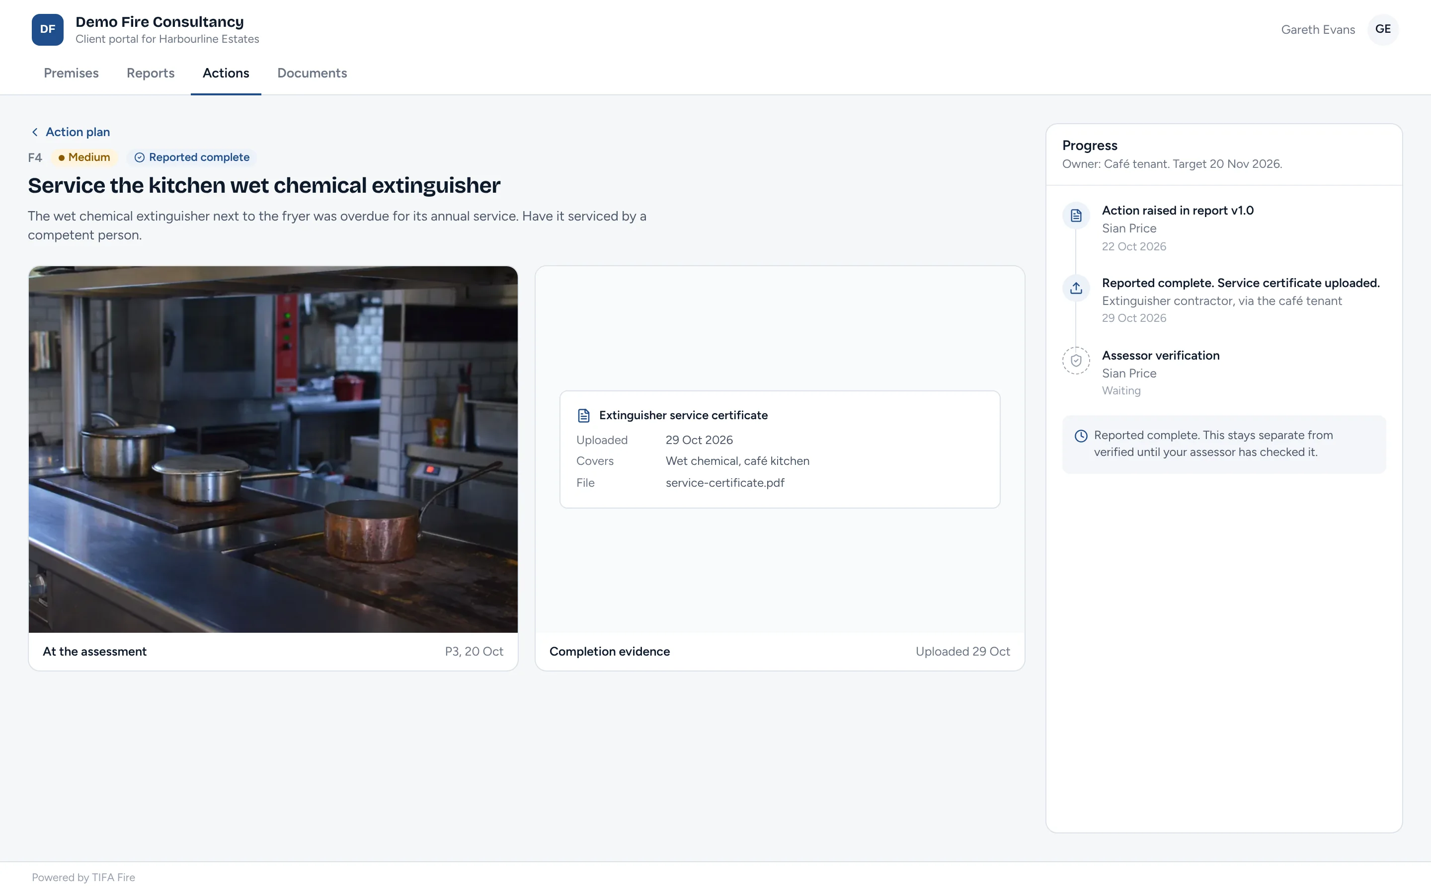Image resolution: width=1431 pixels, height=894 pixels.
Task: Click the clock icon in the status note
Action: click(1080, 436)
